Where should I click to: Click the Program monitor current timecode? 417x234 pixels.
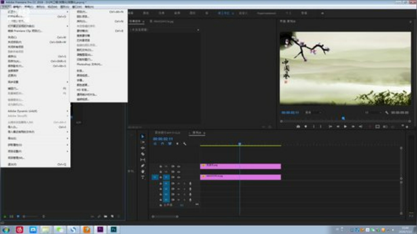[x=290, y=112]
